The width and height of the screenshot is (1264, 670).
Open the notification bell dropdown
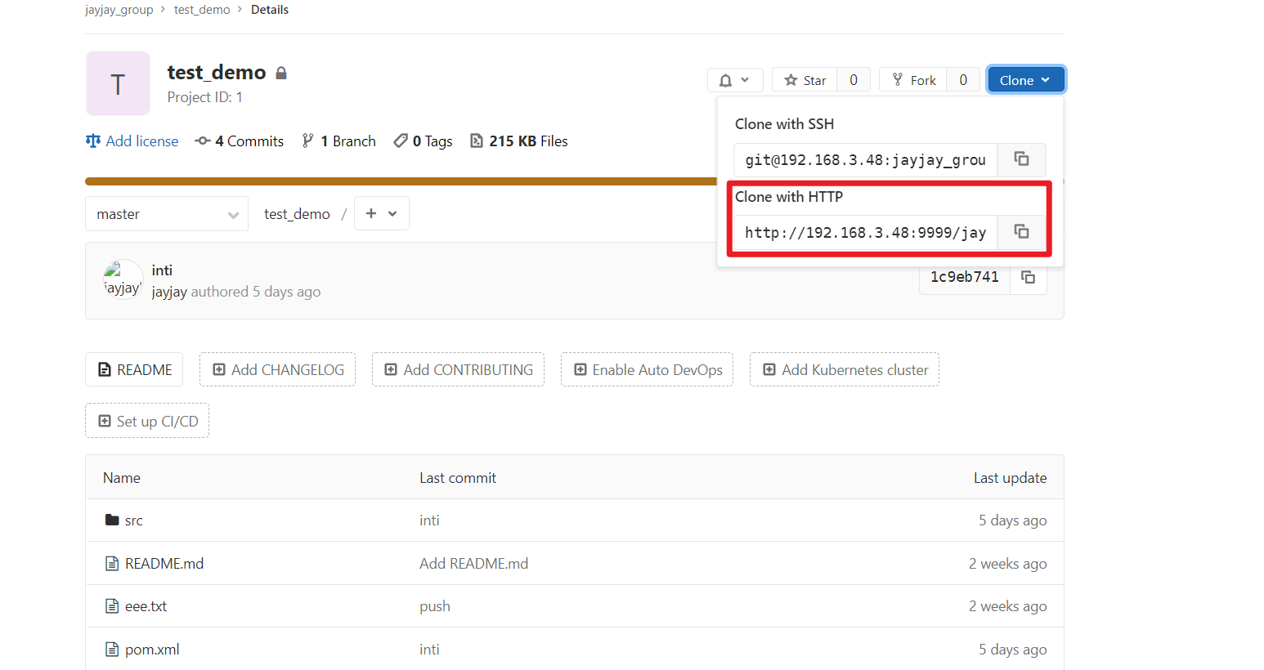point(734,80)
